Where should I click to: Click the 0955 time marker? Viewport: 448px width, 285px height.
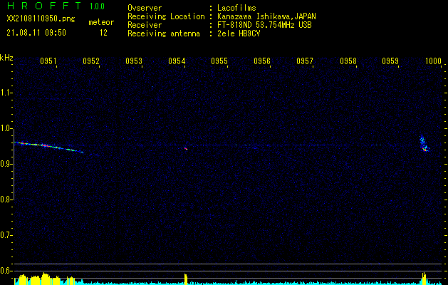219,61
